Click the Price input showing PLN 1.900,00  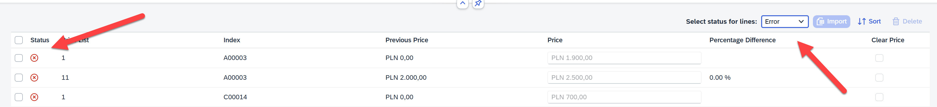pos(624,58)
